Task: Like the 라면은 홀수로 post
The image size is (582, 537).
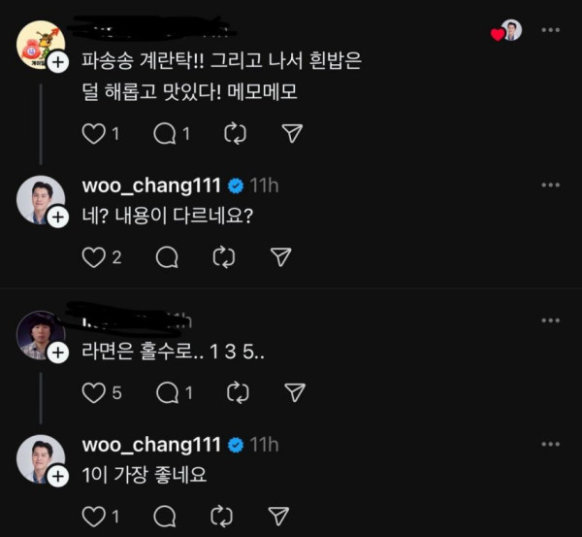Action: [x=93, y=392]
